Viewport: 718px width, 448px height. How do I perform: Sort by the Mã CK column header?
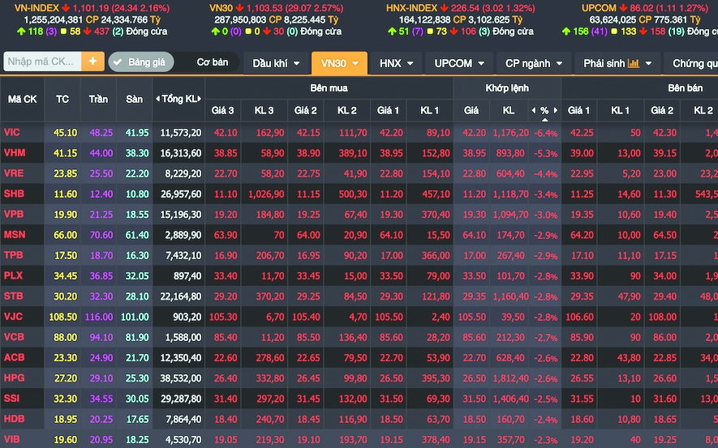pyautogui.click(x=23, y=99)
